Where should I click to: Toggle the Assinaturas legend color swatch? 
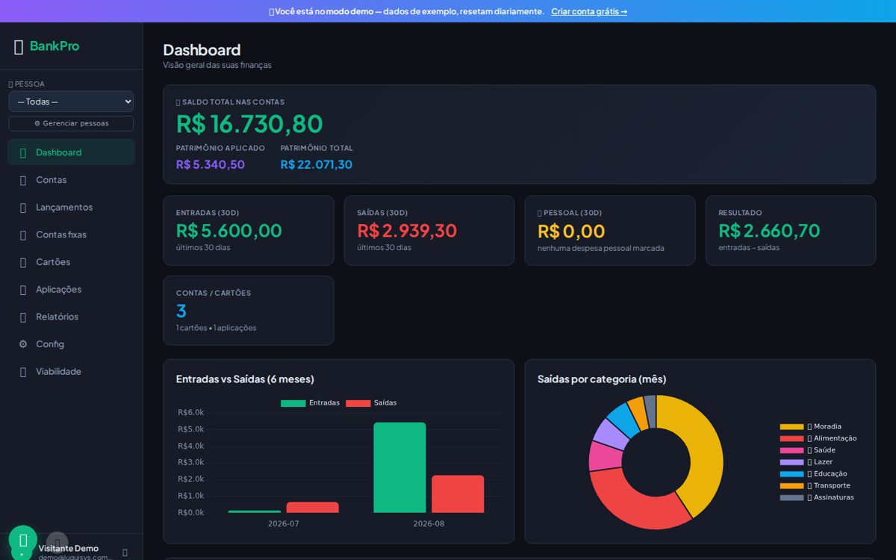tap(792, 497)
